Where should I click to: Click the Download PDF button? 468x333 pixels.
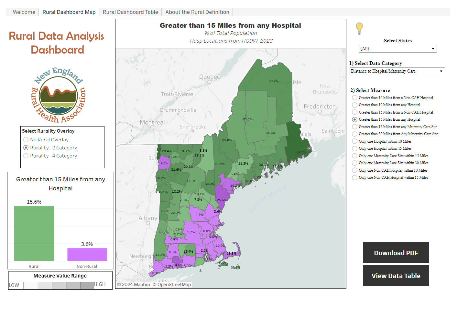click(396, 253)
